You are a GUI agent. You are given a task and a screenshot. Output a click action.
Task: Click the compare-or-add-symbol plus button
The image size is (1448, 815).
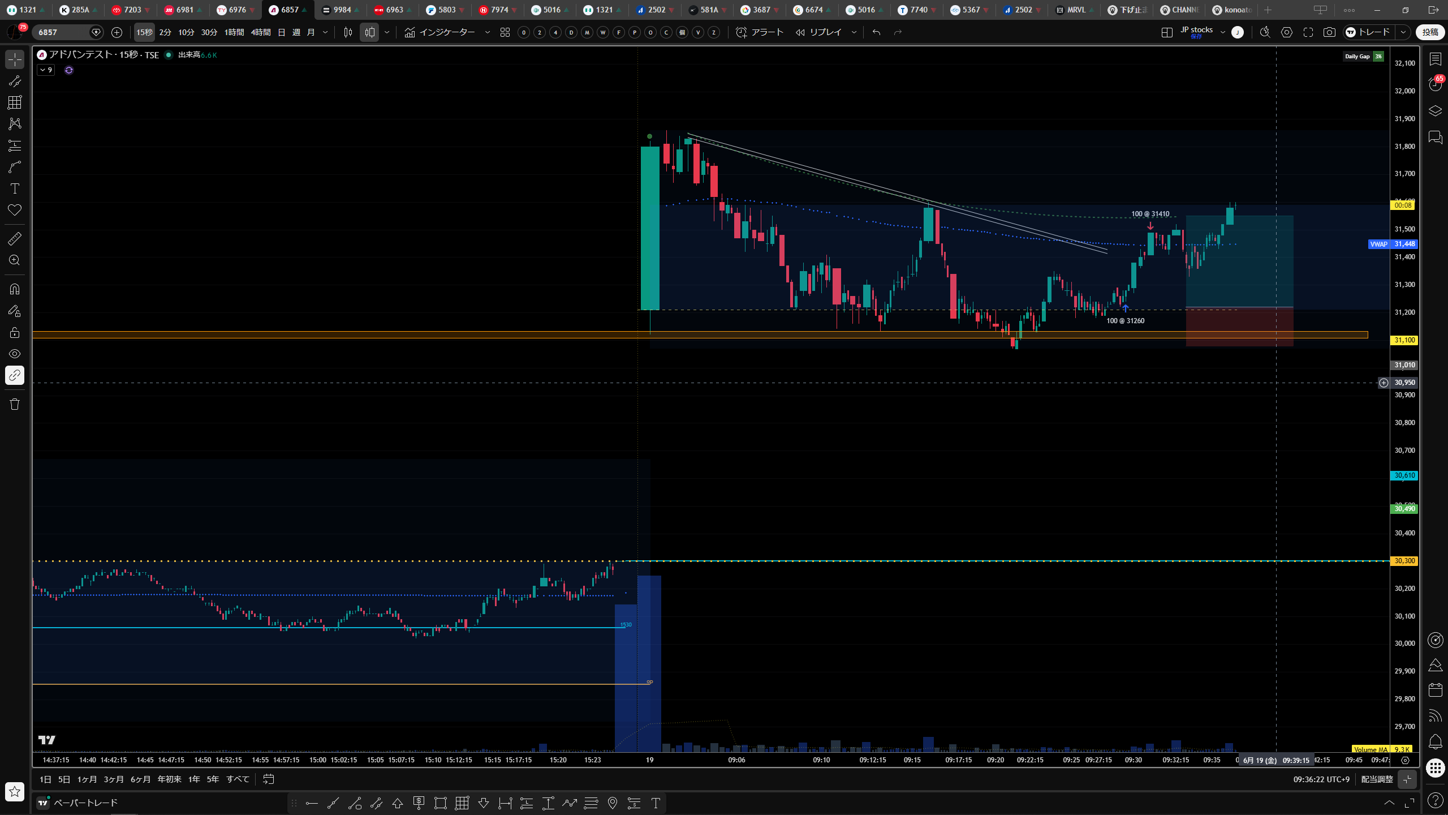(x=117, y=32)
